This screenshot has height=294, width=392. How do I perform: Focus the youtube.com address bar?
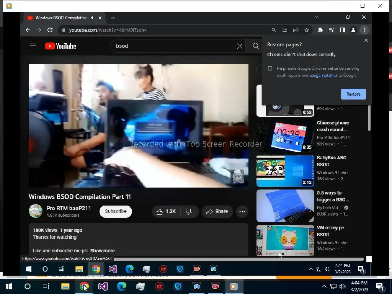(x=165, y=30)
